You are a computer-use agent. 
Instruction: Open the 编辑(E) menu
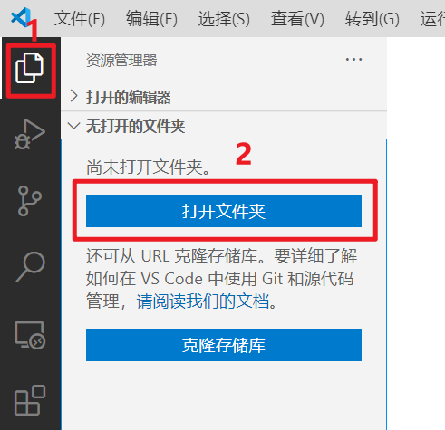(x=151, y=18)
